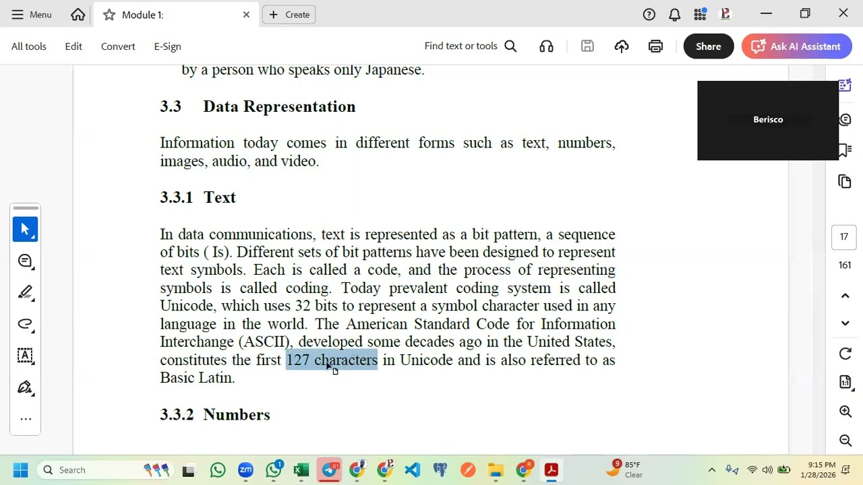Click the Share button

[709, 46]
